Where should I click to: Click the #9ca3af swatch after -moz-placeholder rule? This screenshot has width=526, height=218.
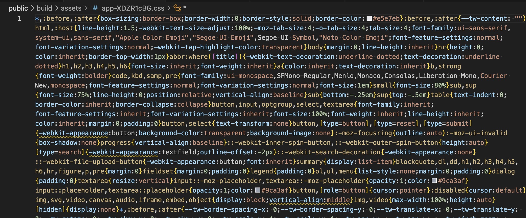click(434, 181)
